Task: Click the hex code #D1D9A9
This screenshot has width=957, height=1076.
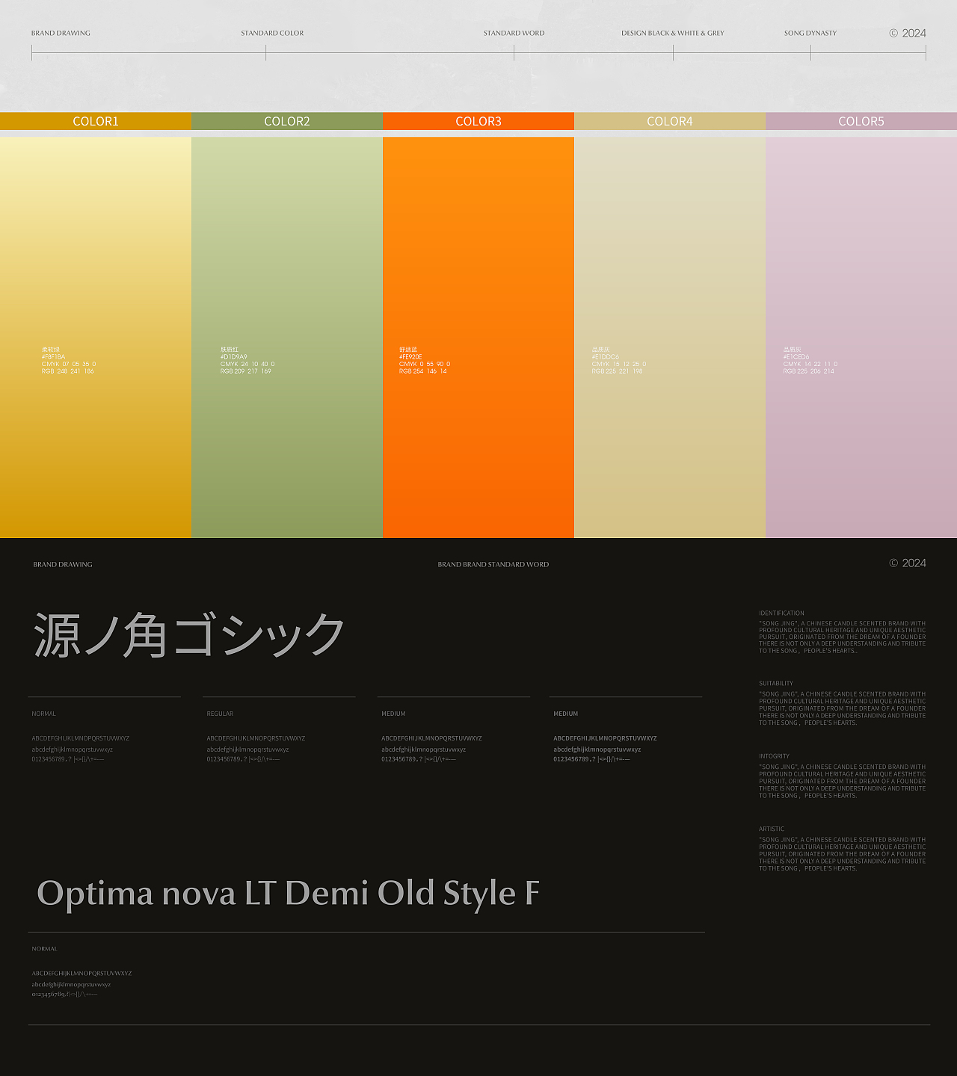Action: click(234, 357)
